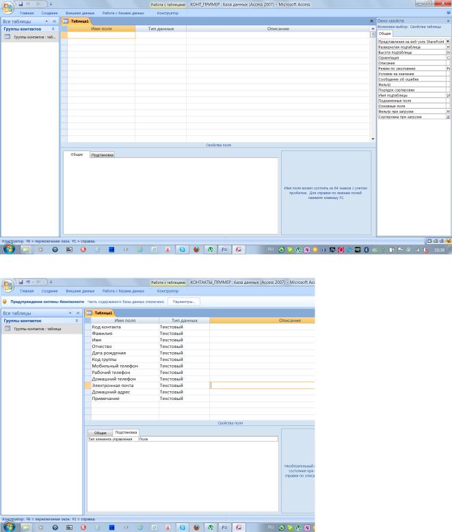Click Тип данных column header in КОНТ_ПРИМЕР window
This screenshot has width=452, height=532.
[161, 29]
